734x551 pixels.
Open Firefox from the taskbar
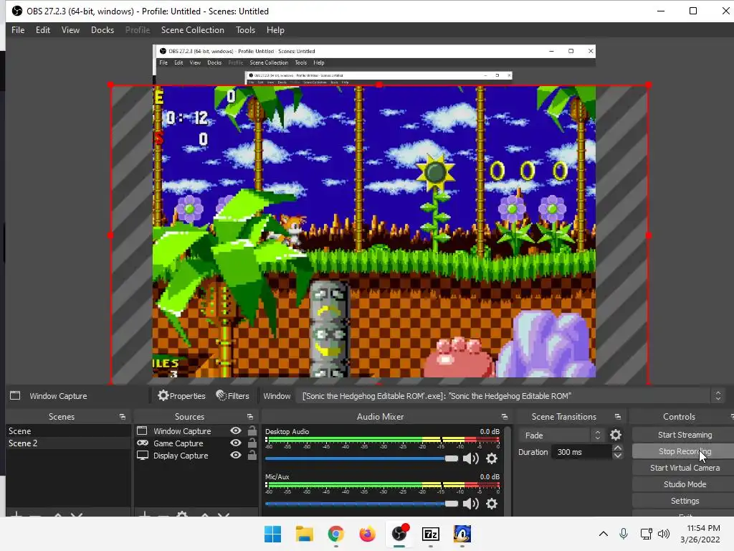[x=368, y=534]
